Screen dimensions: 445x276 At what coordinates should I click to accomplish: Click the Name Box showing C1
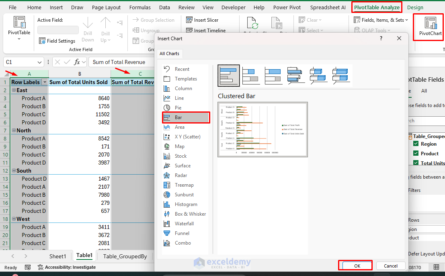click(x=20, y=62)
